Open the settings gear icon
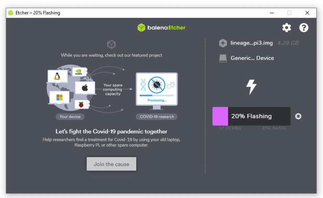323x198 pixels. 287,28
